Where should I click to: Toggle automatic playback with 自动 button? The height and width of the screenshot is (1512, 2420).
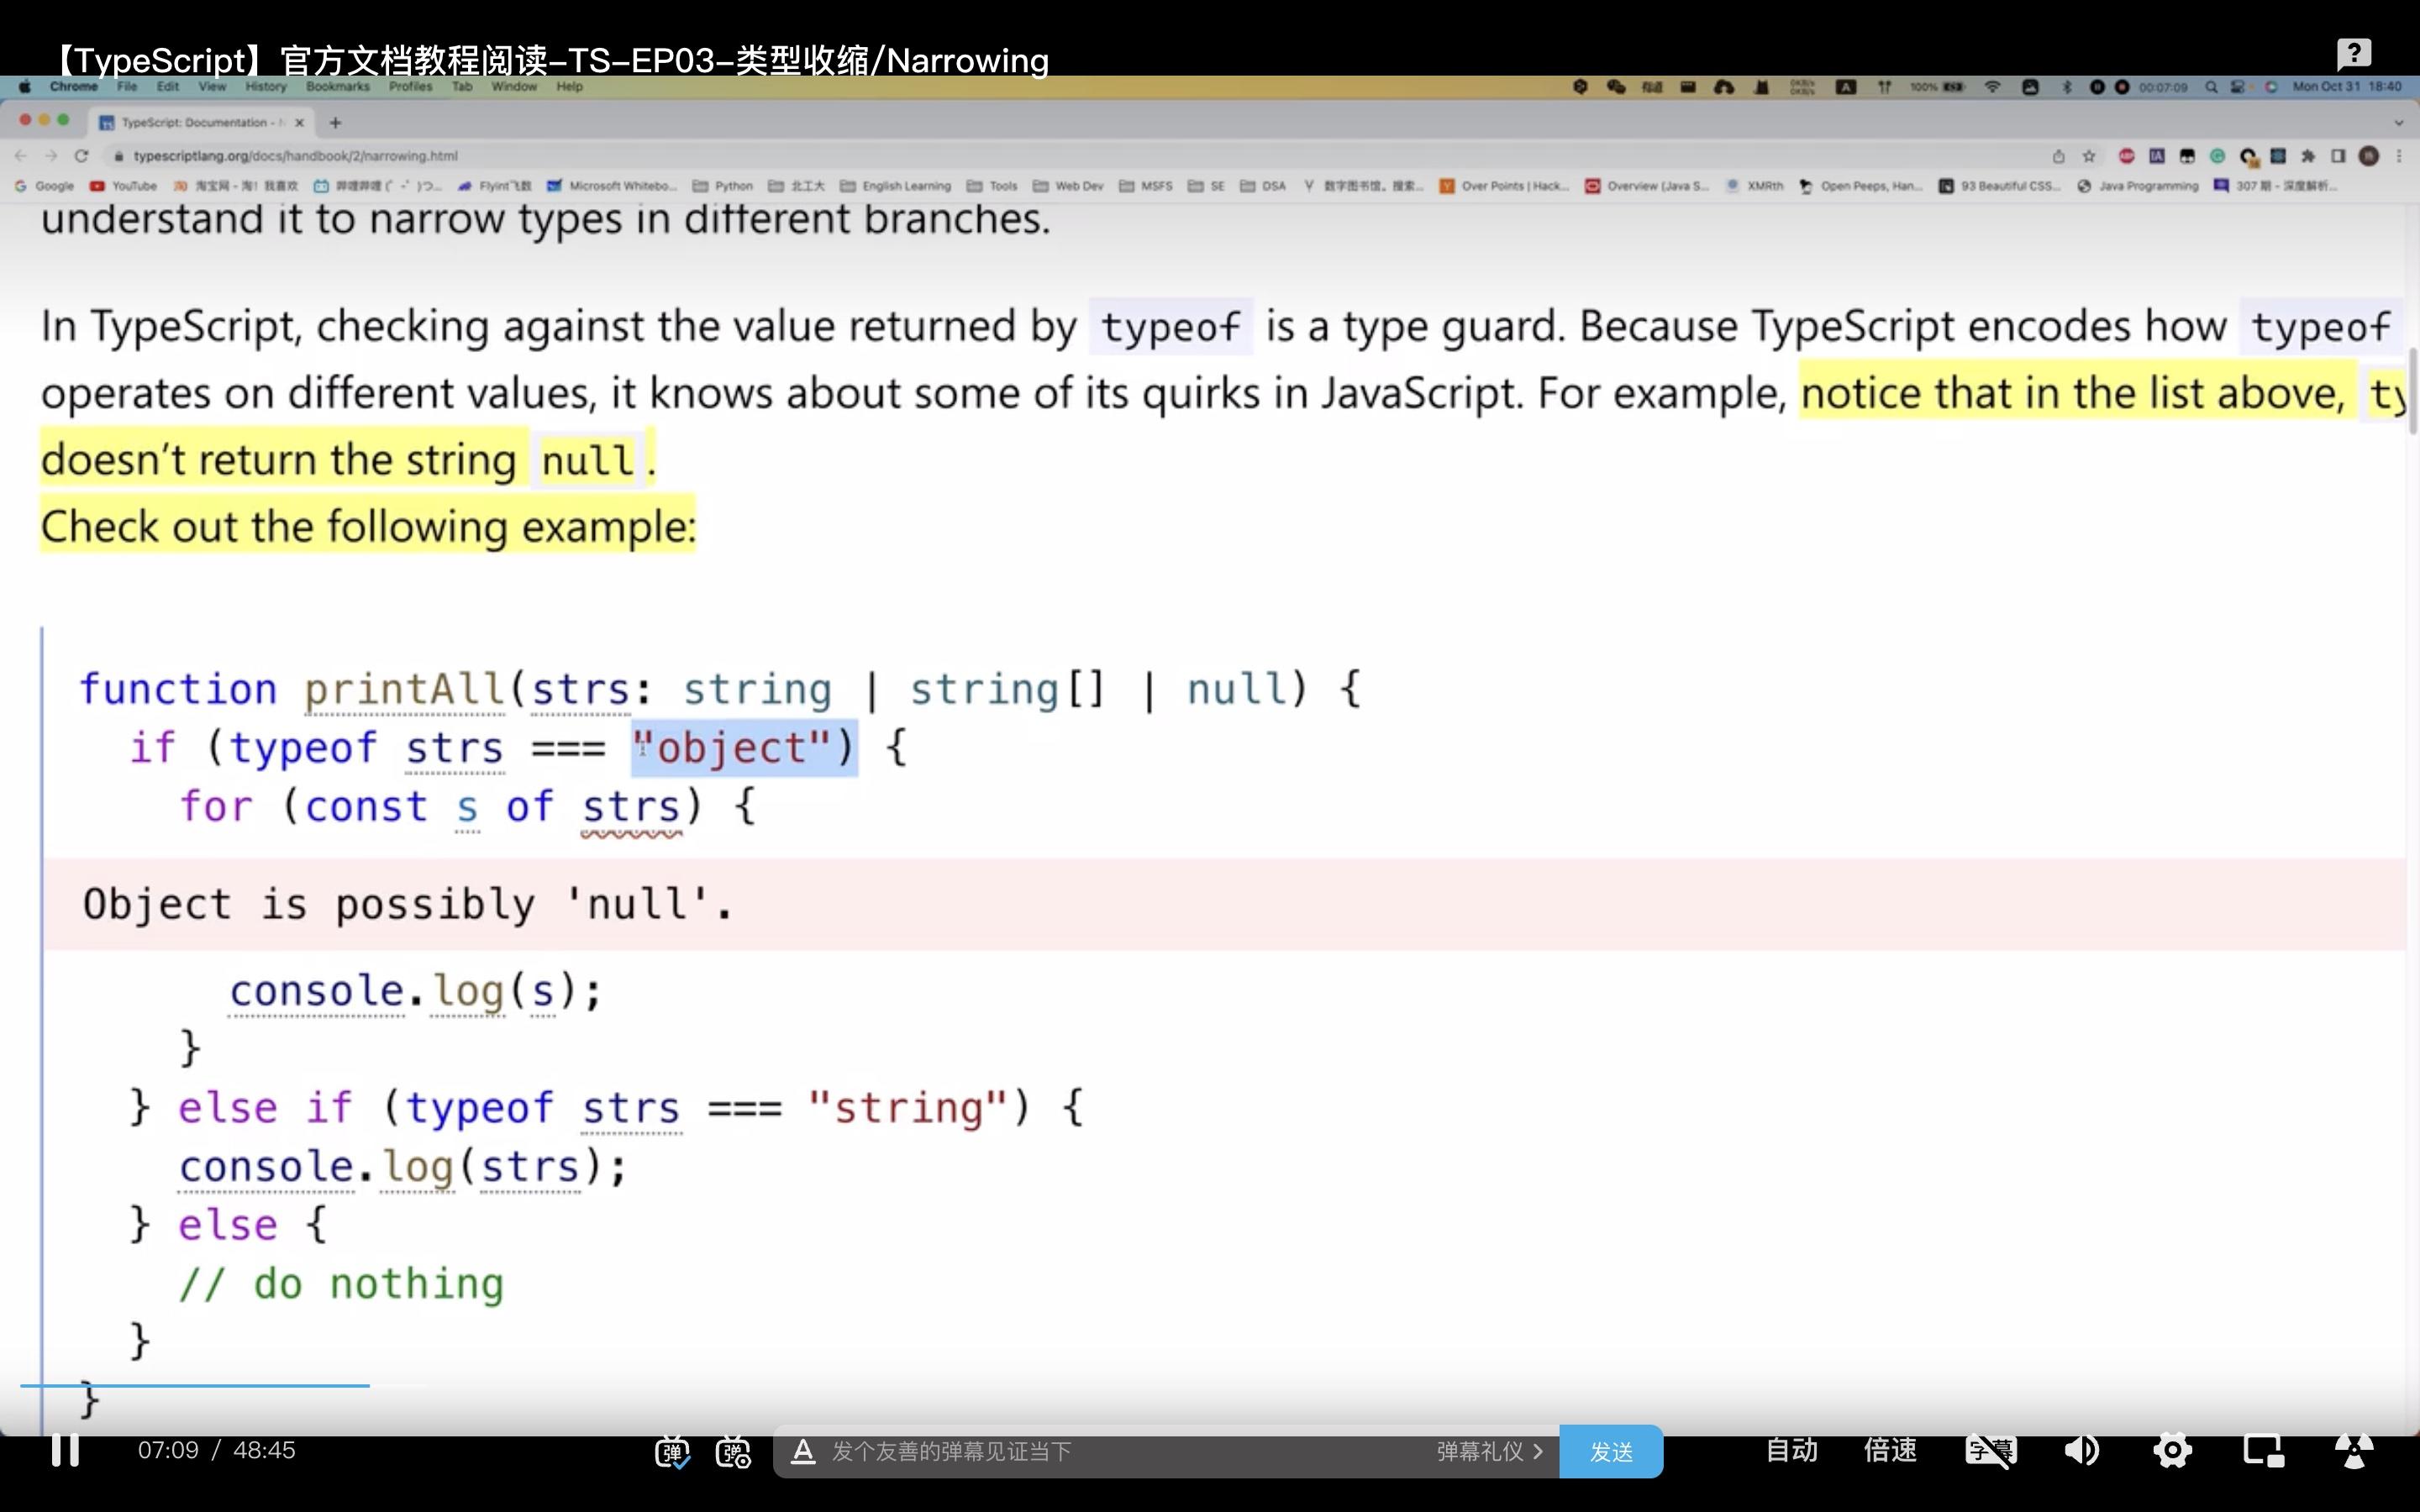click(1789, 1451)
